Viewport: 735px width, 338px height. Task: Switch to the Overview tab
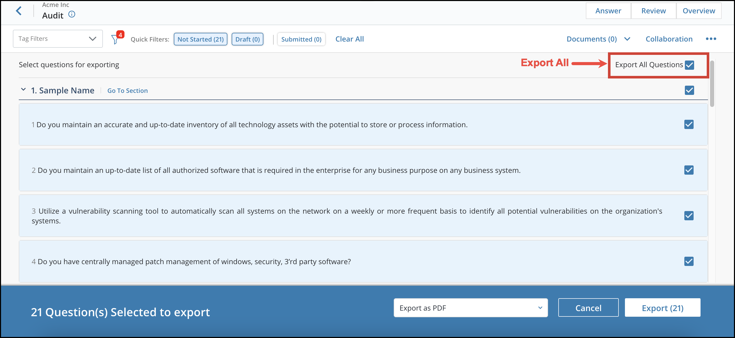(698, 11)
